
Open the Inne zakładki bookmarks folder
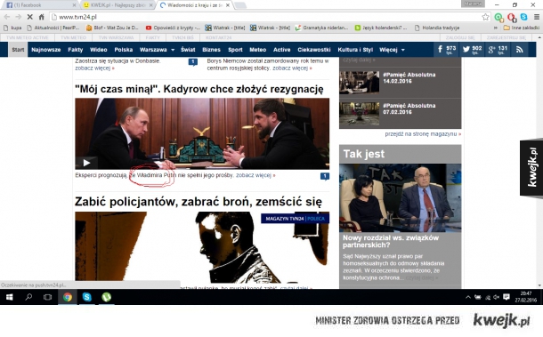coord(521,28)
